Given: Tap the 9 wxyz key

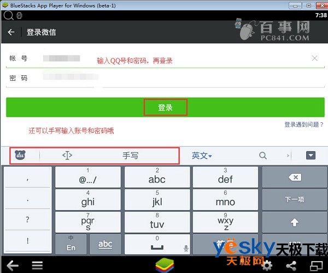Looking at the screenshot, I should [225, 222].
